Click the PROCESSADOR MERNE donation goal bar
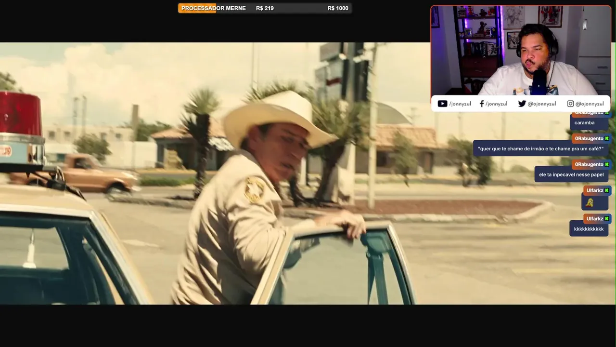The height and width of the screenshot is (347, 616). (x=265, y=8)
